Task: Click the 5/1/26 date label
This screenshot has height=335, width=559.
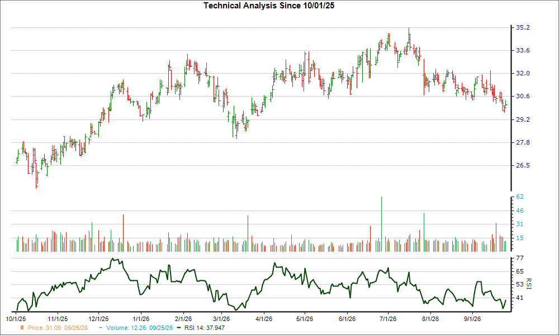Action: pyautogui.click(x=305, y=319)
